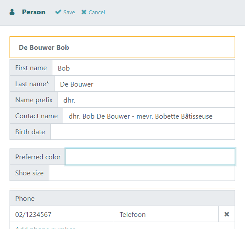The width and height of the screenshot is (245, 229).
Task: Open the Name prefix dhr. field
Action: pos(146,100)
